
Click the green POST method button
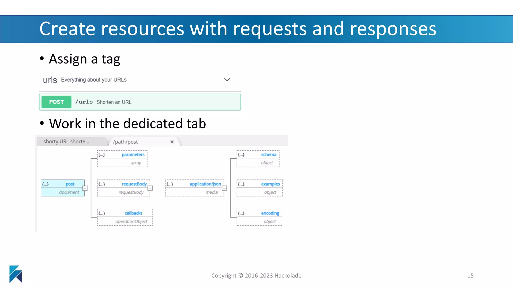point(56,102)
